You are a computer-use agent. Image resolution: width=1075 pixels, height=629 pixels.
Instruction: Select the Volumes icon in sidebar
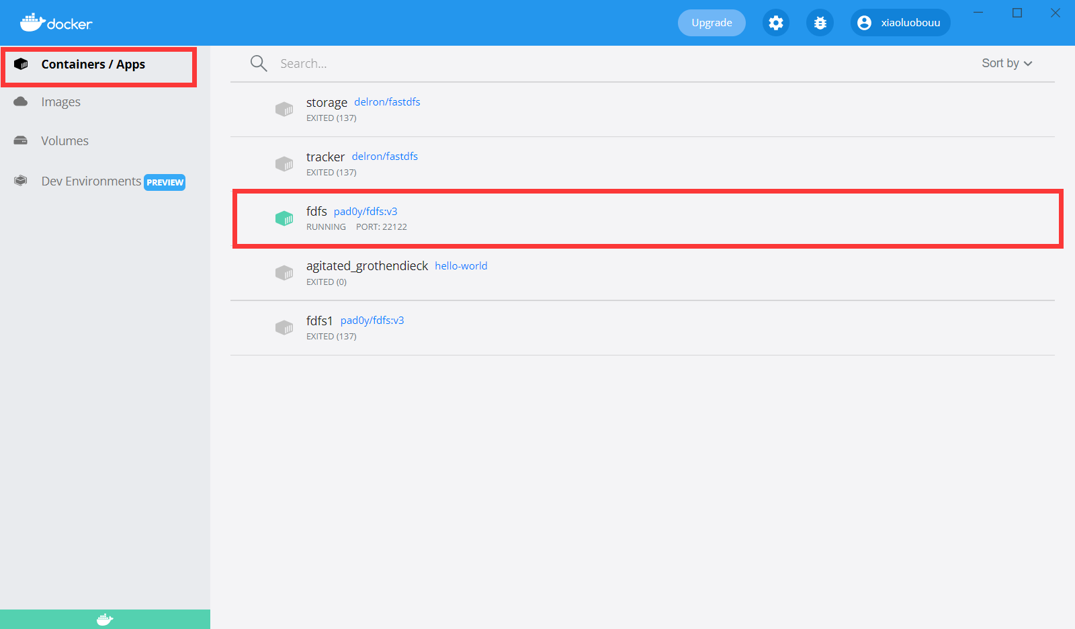(20, 140)
